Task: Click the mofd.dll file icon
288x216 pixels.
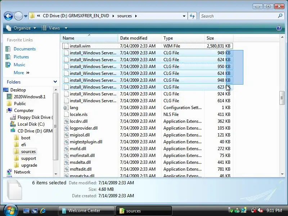Action: pos(66,149)
